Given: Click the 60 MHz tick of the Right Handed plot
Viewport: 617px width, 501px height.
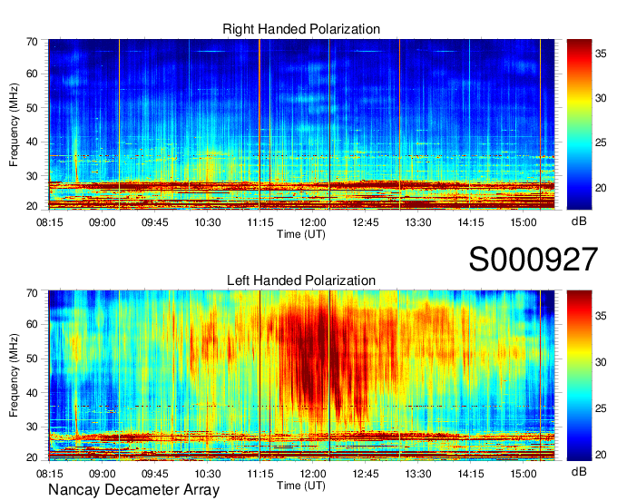Looking at the screenshot, I should point(32,74).
